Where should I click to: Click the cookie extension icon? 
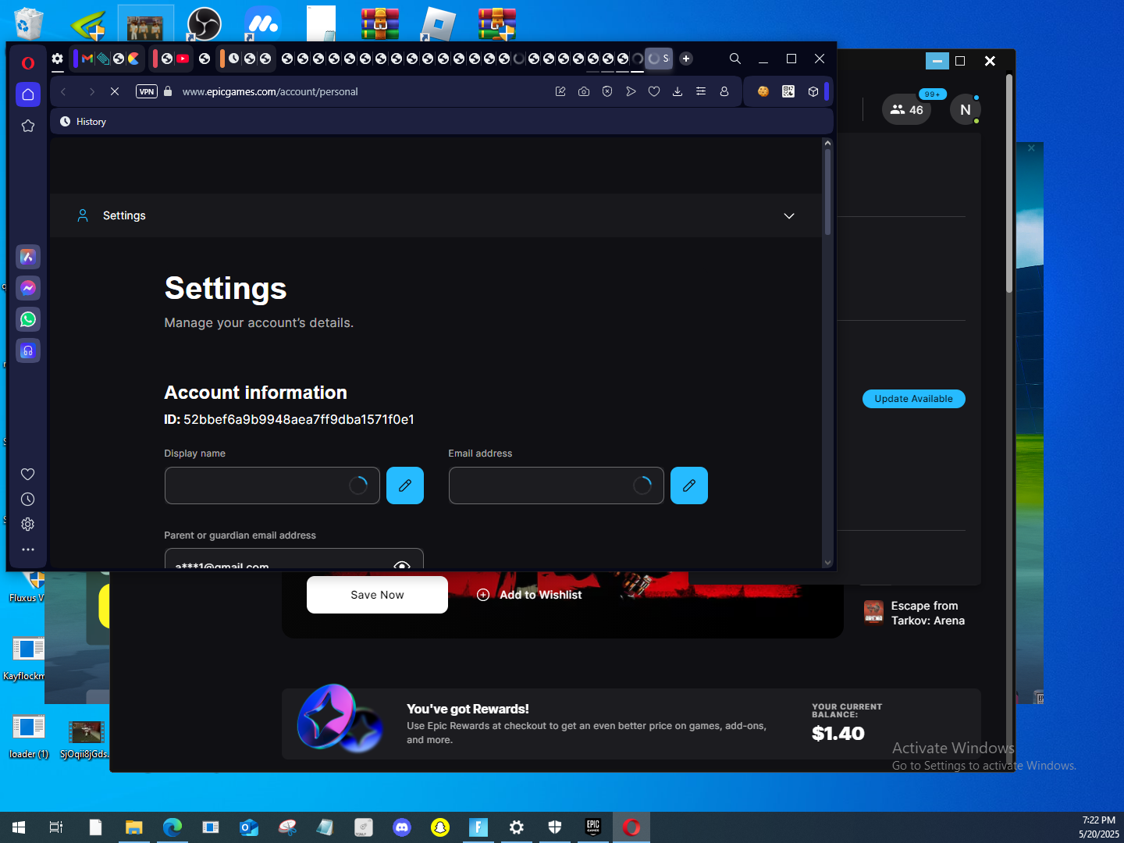point(763,91)
